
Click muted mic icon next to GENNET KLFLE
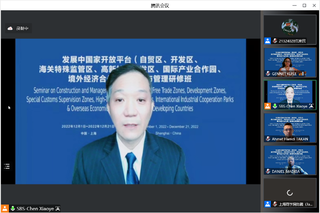[x=268, y=74]
